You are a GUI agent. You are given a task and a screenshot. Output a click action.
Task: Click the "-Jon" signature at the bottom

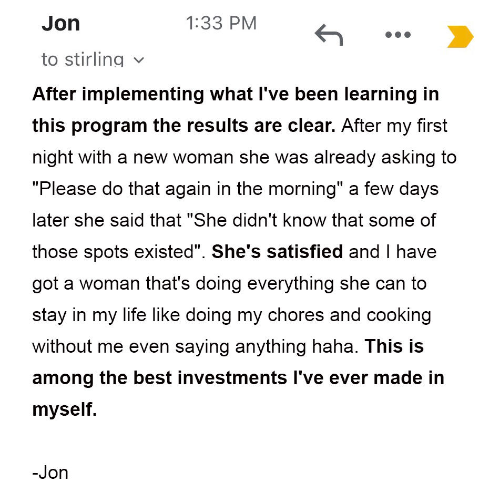pos(50,473)
